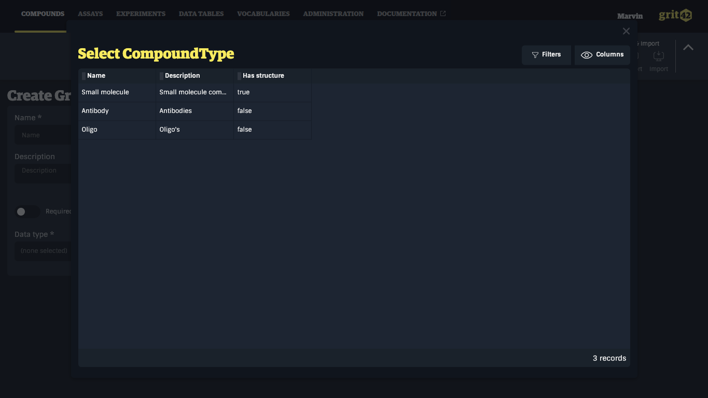Click the eye icon on the Columns button

point(587,55)
